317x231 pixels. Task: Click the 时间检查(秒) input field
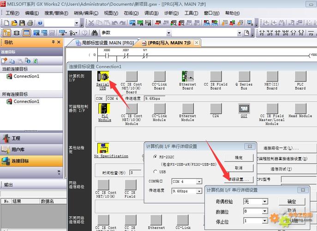pyautogui.click(x=136, y=172)
